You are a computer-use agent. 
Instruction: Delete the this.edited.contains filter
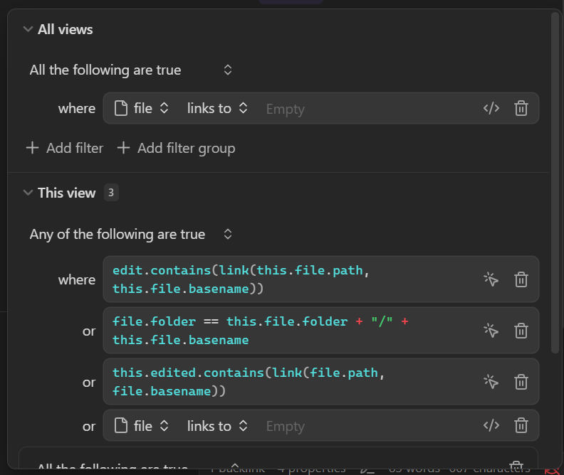point(521,382)
